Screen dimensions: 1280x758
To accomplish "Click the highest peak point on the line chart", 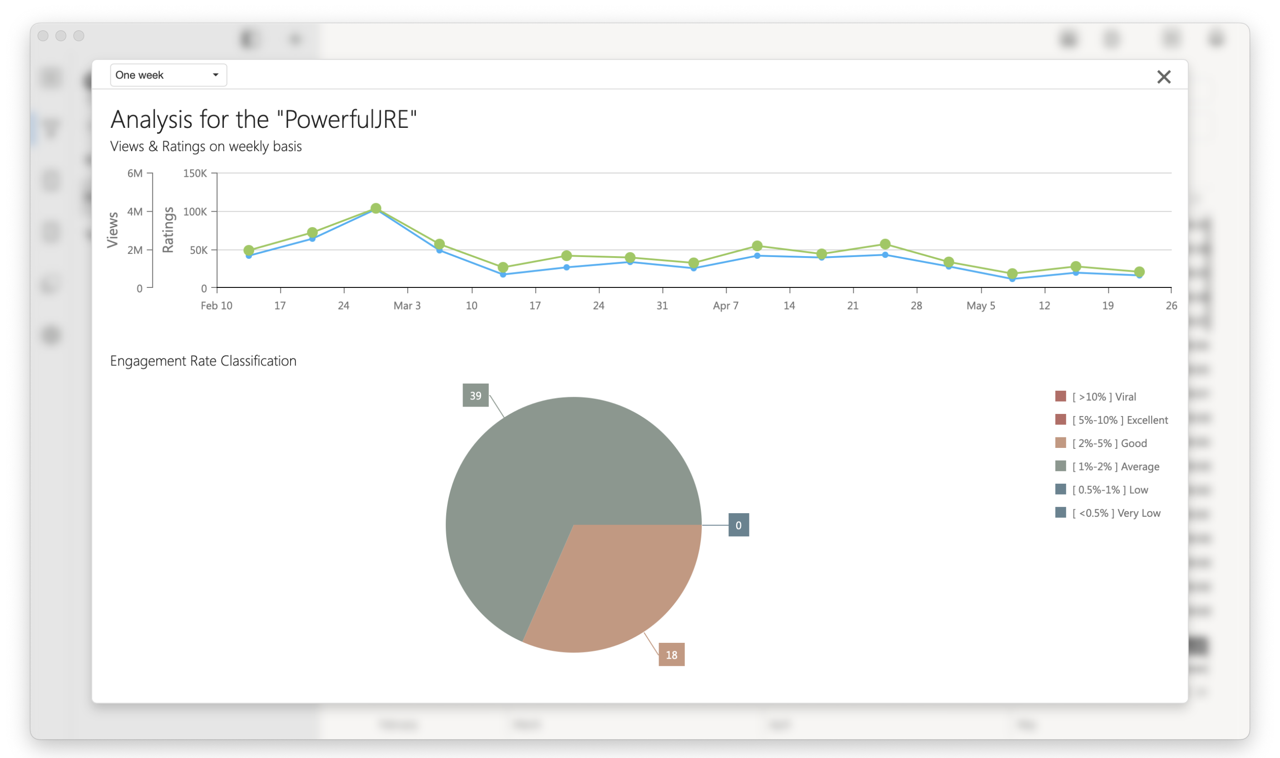I will click(376, 209).
